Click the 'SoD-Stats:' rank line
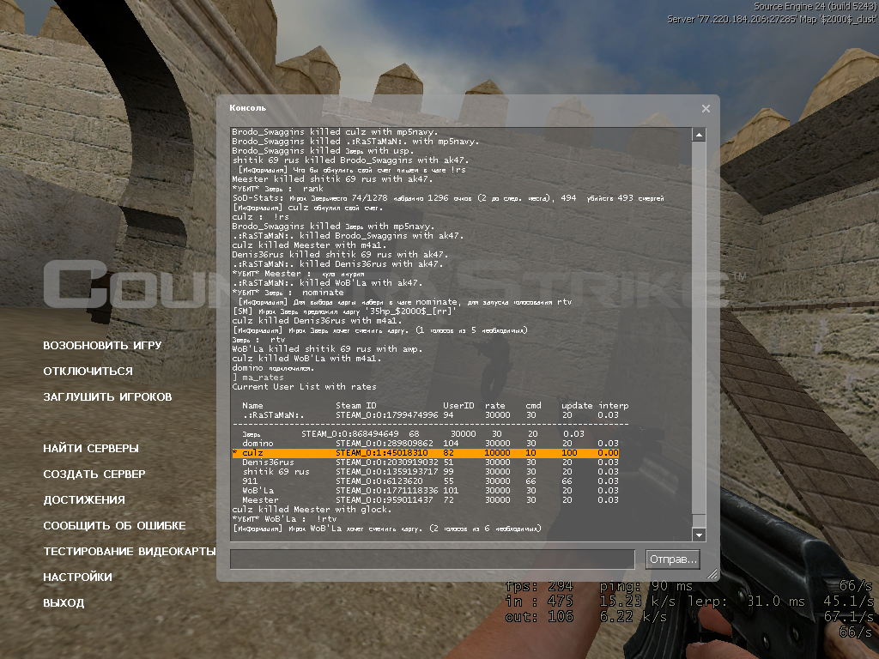Image resolution: width=879 pixels, height=659 pixels. (448, 198)
